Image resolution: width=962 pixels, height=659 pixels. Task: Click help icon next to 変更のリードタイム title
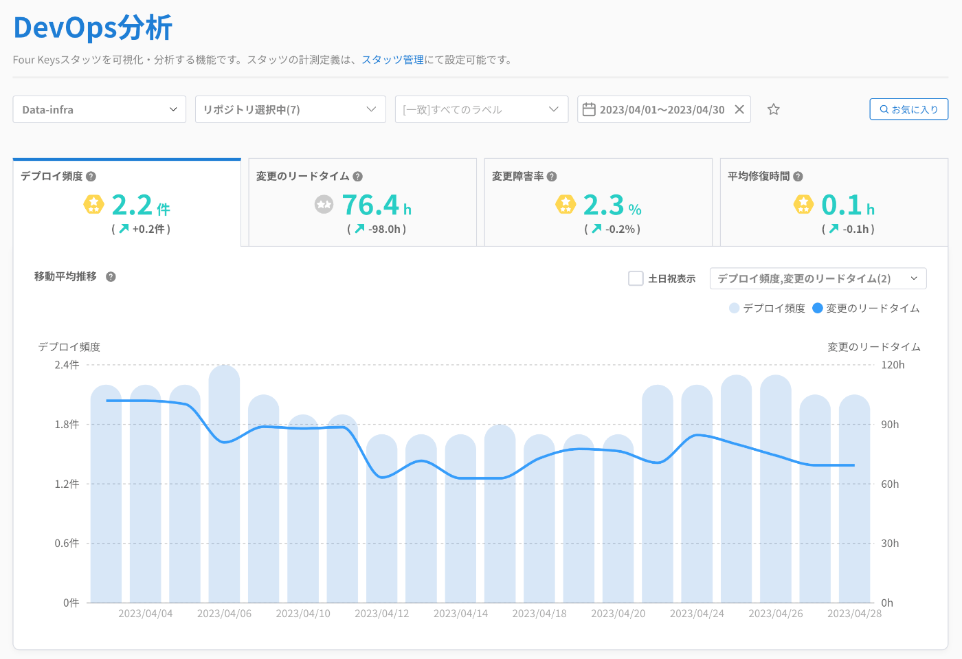[357, 177]
